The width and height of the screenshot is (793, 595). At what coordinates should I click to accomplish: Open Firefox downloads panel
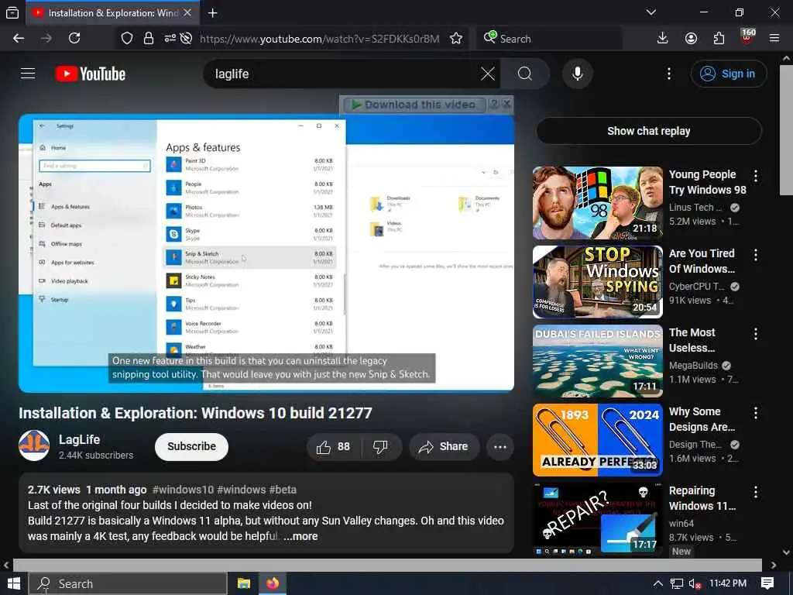663,39
